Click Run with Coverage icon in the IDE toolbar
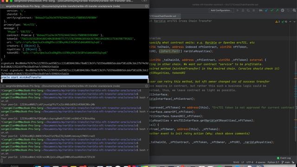This screenshot has height=167, width=297. pyautogui.click(x=248, y=10)
